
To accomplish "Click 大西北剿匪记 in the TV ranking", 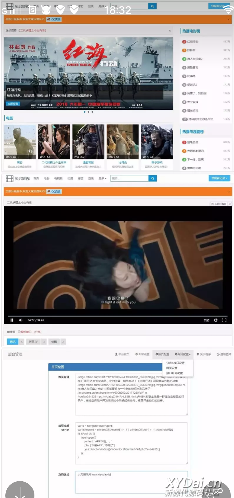I will point(195,151).
